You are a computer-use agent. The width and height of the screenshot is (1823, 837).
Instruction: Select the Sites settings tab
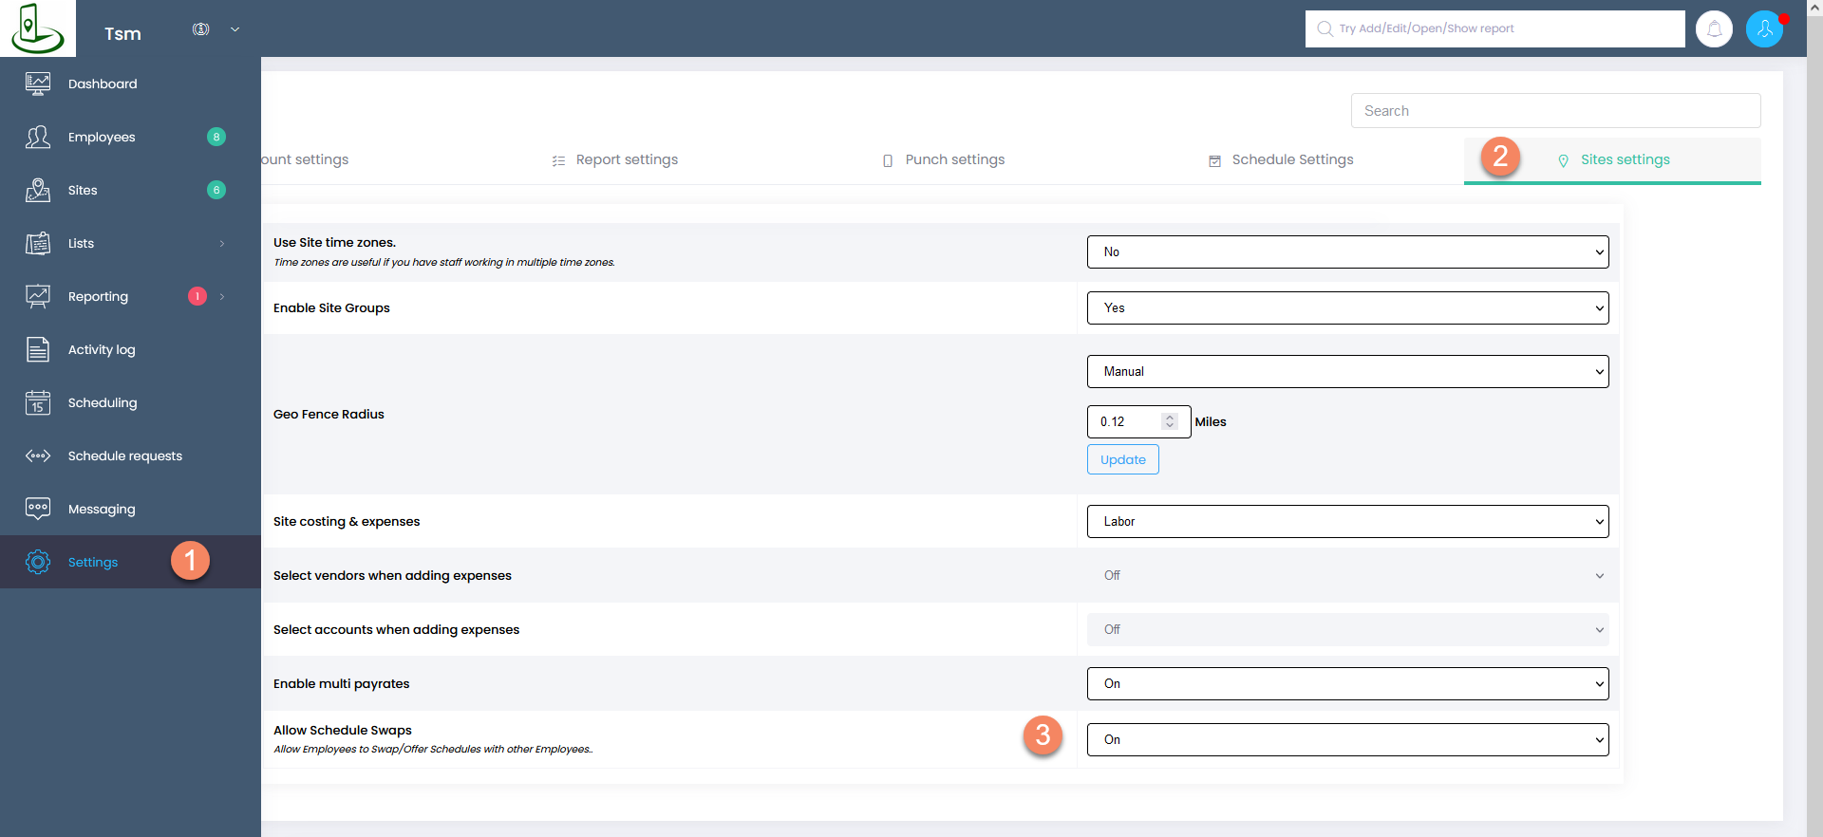coord(1612,159)
